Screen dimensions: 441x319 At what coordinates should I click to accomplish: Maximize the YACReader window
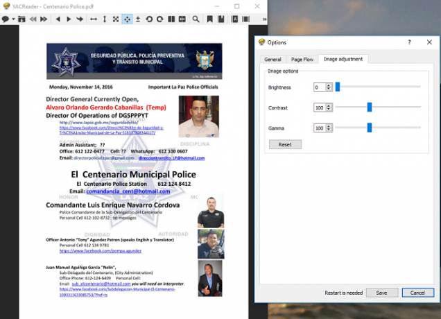(237, 6)
